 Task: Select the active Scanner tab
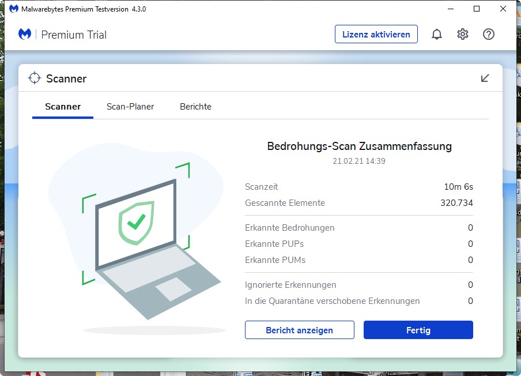(x=62, y=106)
